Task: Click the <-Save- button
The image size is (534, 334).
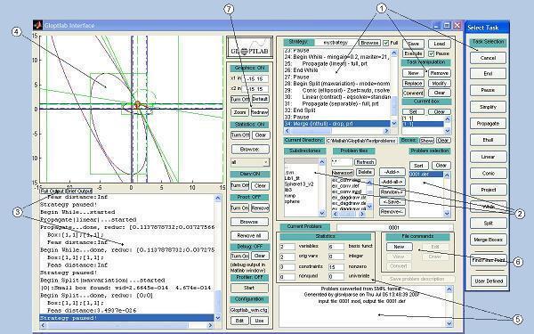Action: click(392, 202)
